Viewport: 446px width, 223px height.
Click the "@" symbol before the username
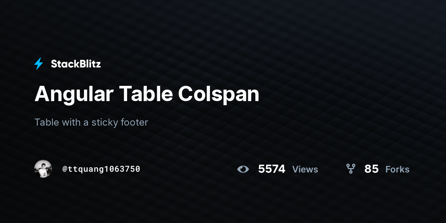[65, 169]
